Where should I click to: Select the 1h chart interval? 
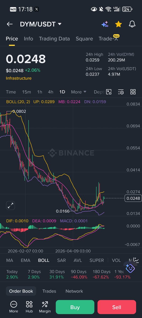(40, 92)
